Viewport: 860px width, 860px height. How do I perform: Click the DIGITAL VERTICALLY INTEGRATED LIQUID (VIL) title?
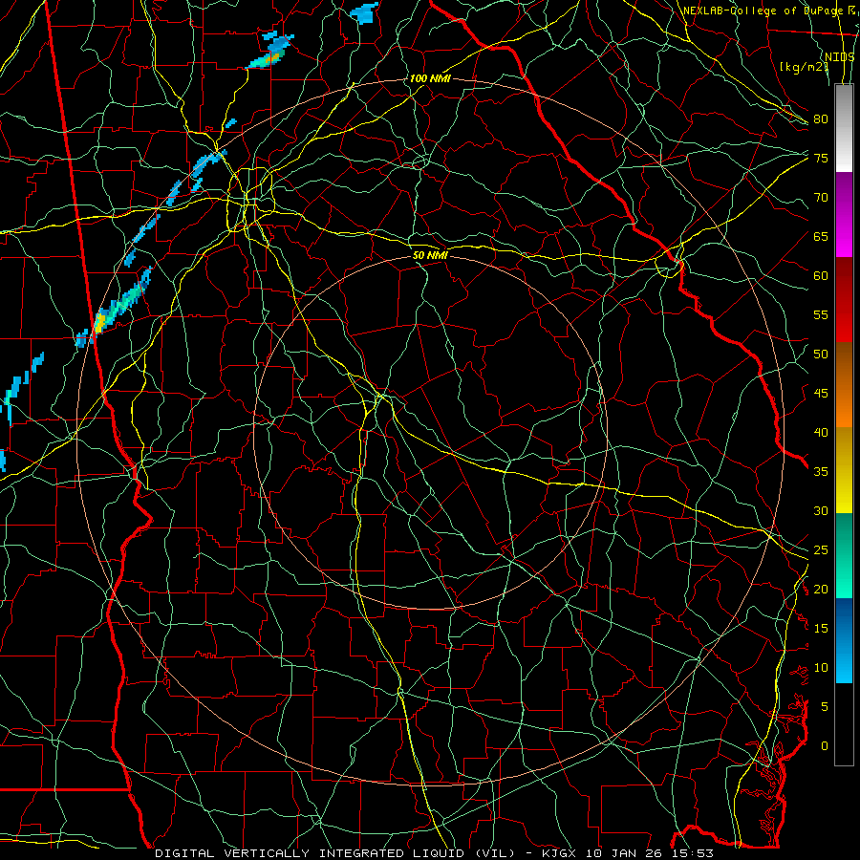pos(335,853)
